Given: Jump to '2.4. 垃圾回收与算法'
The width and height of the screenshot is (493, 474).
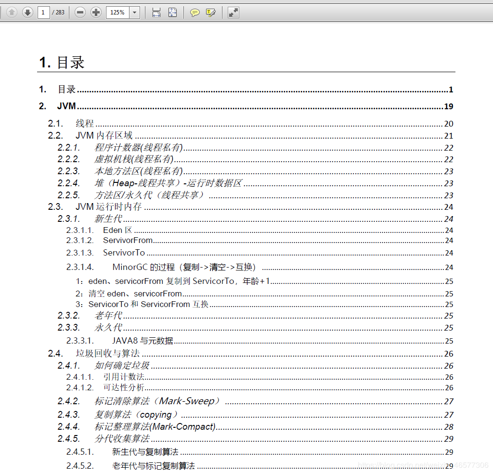Looking at the screenshot, I should (x=250, y=354).
